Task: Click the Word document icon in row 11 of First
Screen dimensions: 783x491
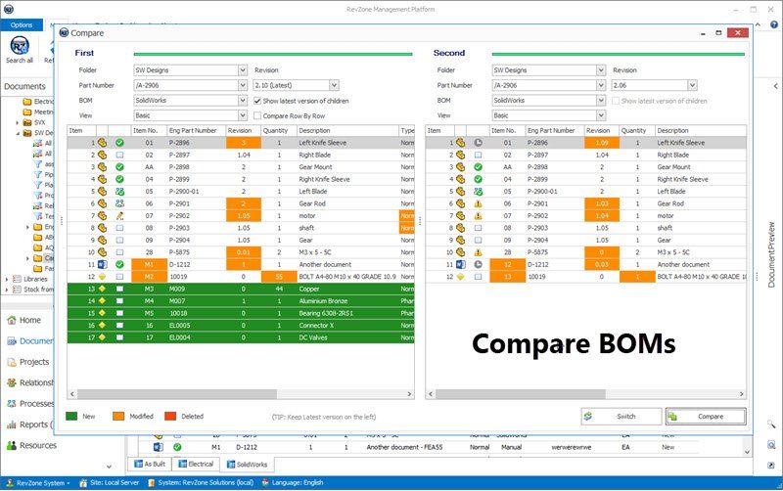Action: point(103,264)
